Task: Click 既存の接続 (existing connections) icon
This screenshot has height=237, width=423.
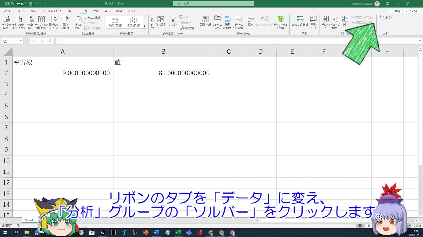Action: coord(66,22)
